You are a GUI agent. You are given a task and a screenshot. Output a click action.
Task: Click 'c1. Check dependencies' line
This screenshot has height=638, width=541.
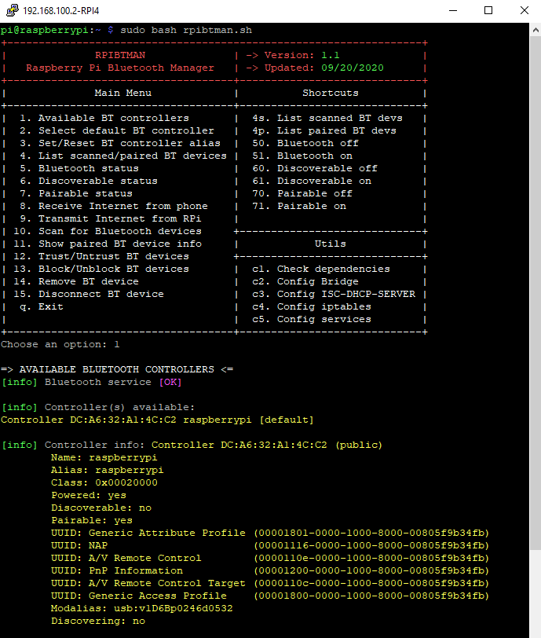pos(321,269)
